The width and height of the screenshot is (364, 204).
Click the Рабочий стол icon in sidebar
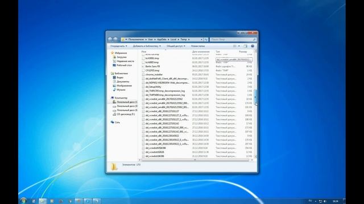114,65
